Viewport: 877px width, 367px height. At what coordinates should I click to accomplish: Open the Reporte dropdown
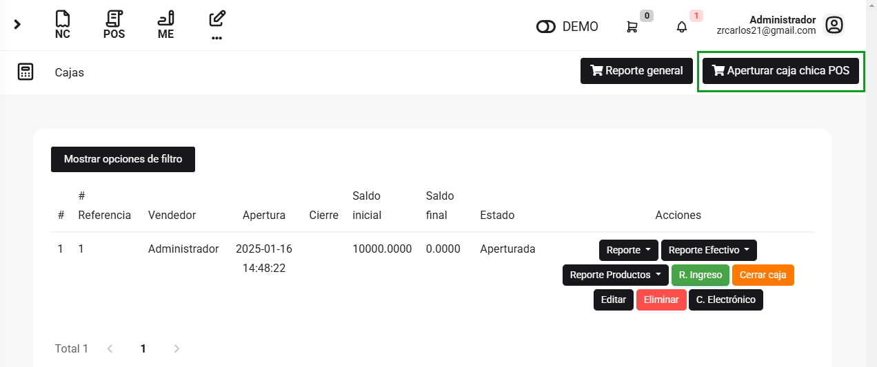(629, 250)
